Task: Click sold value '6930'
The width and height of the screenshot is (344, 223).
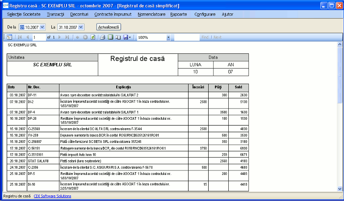Action: point(243,148)
